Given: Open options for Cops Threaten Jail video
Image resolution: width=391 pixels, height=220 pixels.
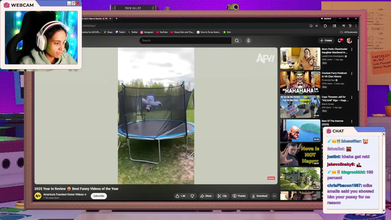Looking at the screenshot, I should 352,97.
